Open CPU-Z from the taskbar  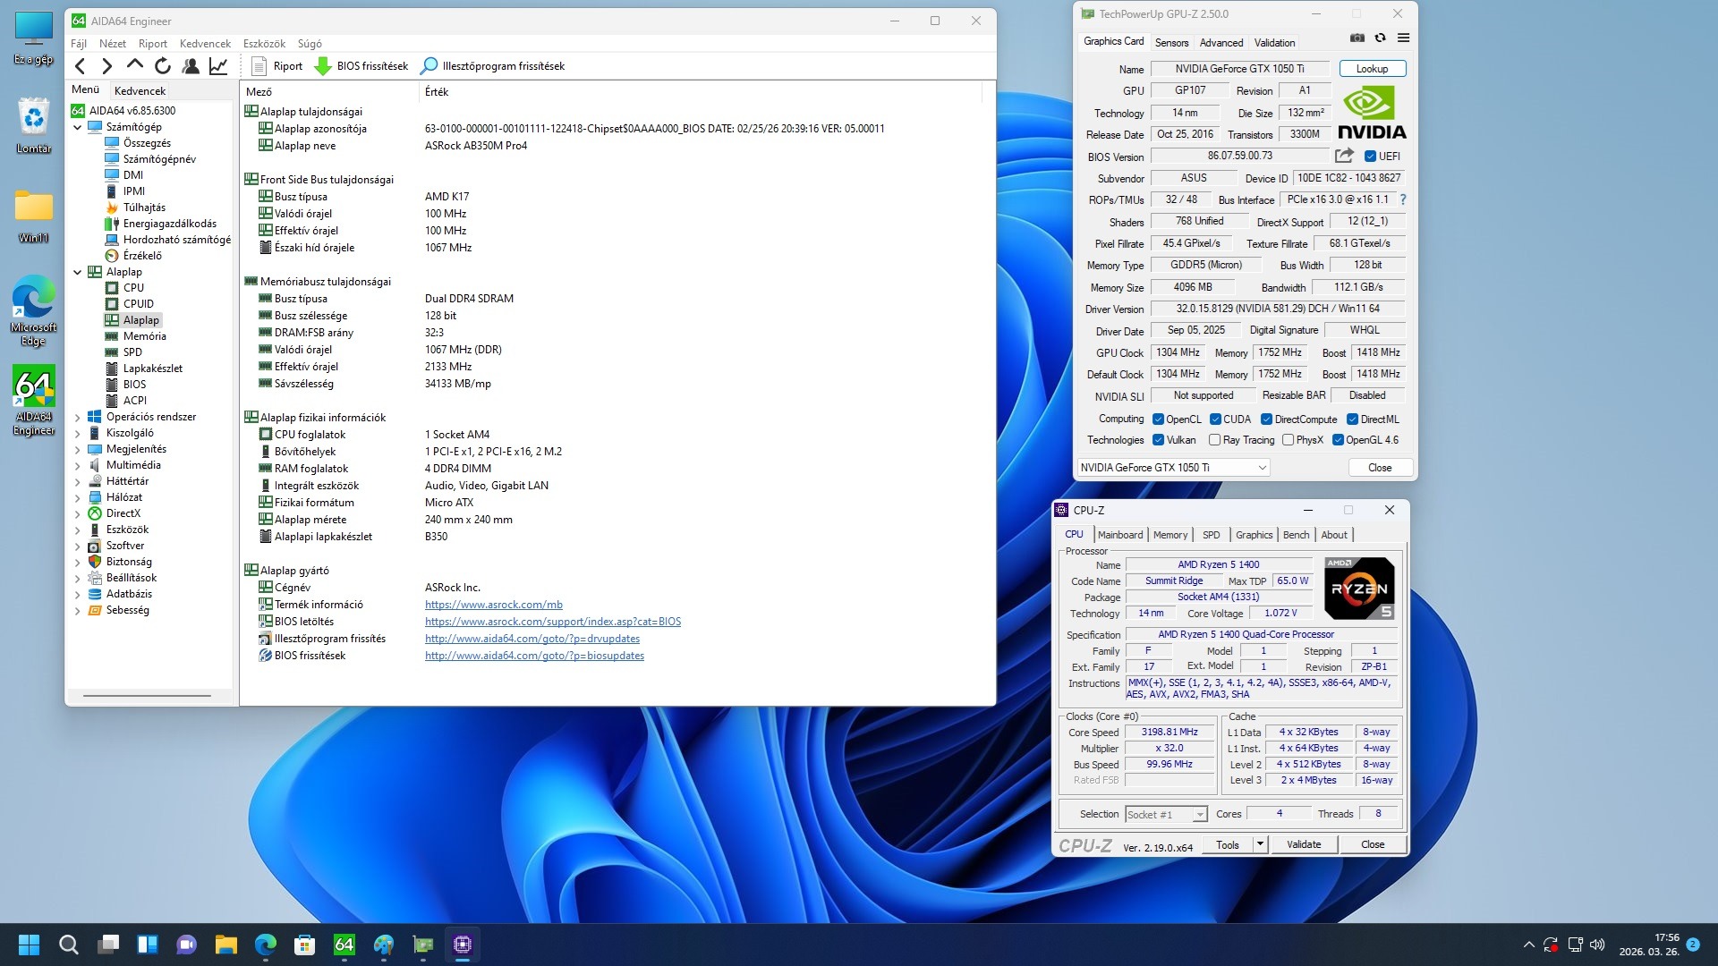463,945
